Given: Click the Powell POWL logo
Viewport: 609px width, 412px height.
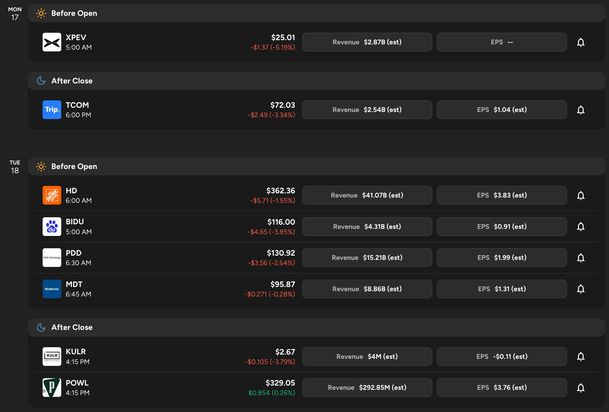Looking at the screenshot, I should (52, 388).
